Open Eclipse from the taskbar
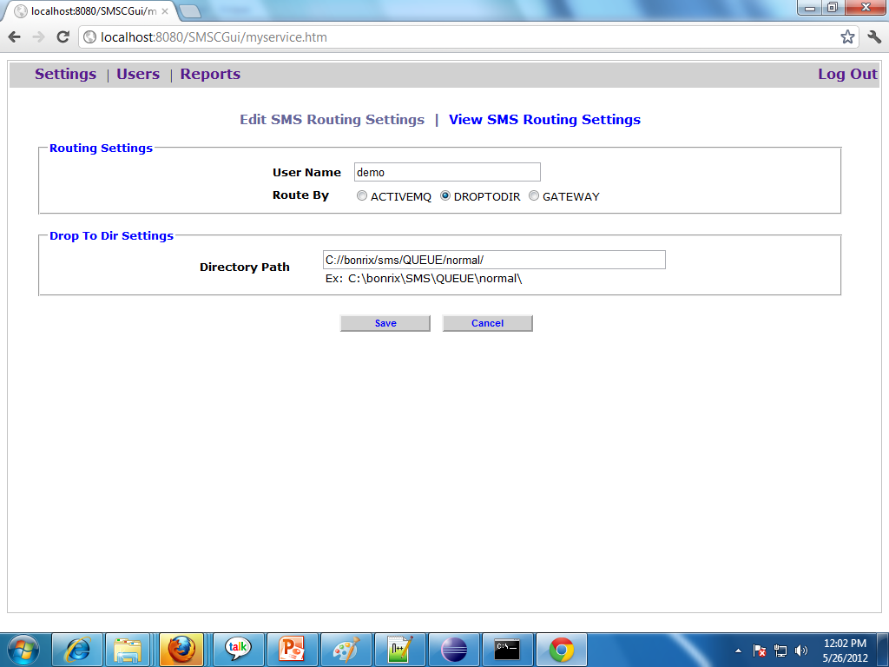Viewport: 889px width, 667px height. click(454, 649)
